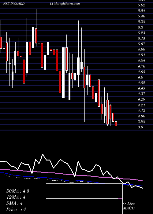
Task: Select the 4.13 price axis label
Action: point(141,111)
